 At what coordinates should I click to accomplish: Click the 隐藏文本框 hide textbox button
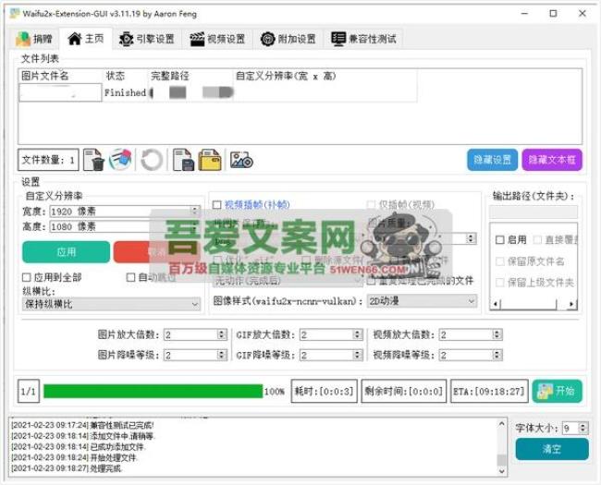tap(552, 160)
